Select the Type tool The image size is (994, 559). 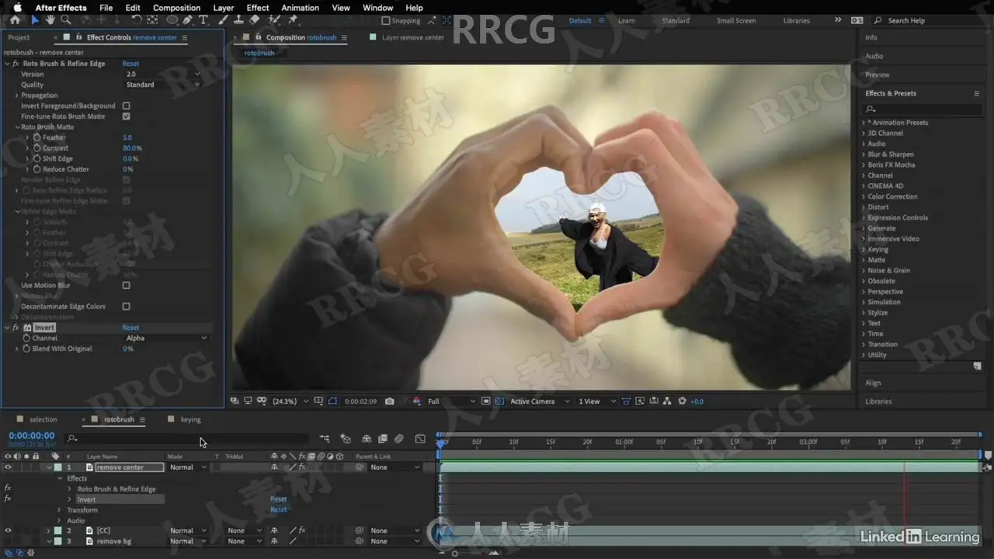click(203, 20)
